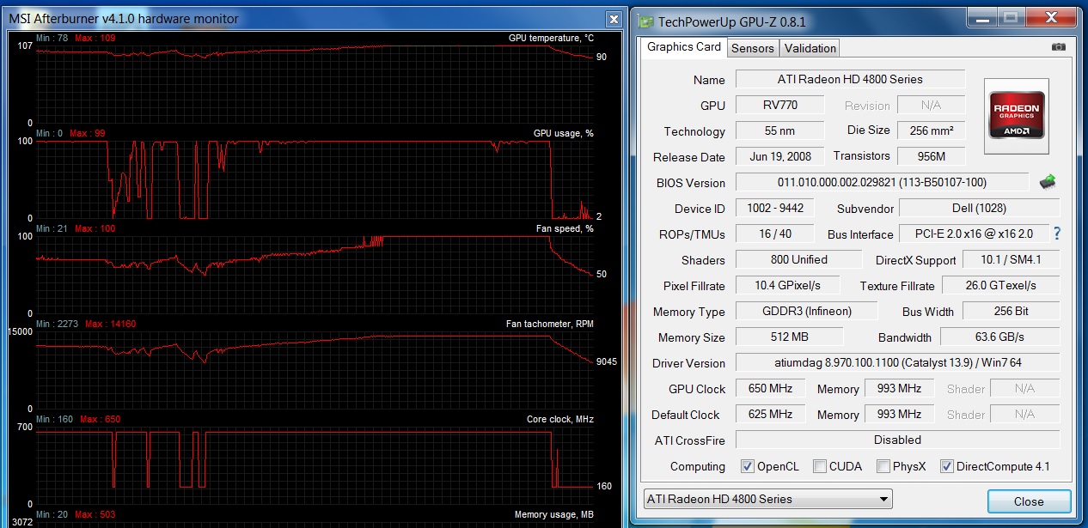Click the Subvendor field showing Dell (1028)
This screenshot has width=1088, height=528.
coord(979,208)
